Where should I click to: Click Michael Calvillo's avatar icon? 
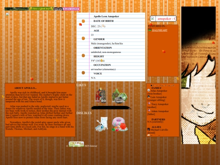pos(149,129)
